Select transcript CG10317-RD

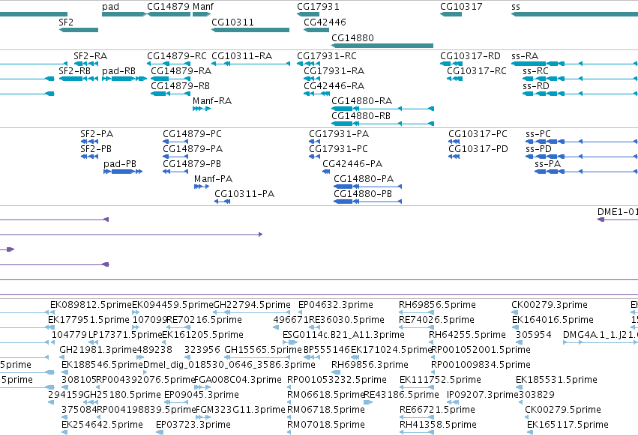coord(451,64)
